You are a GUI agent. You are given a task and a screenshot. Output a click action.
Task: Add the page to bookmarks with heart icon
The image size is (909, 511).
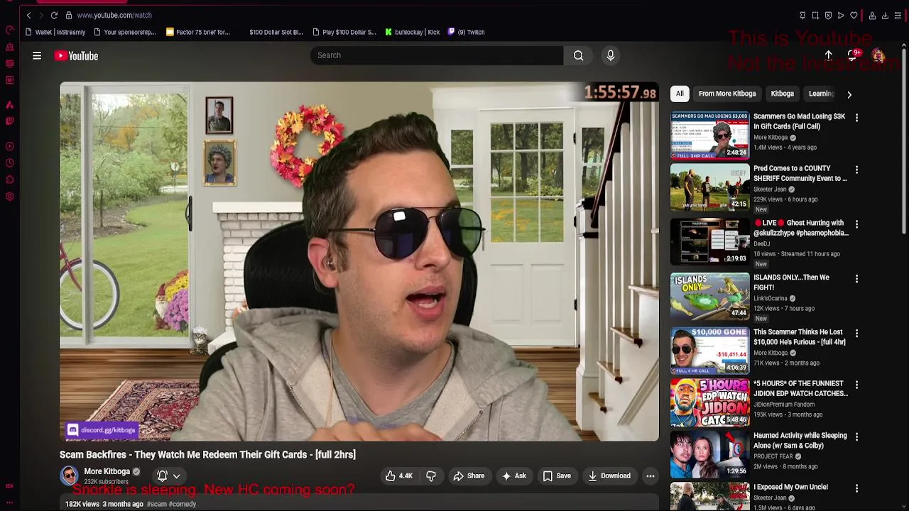point(854,15)
